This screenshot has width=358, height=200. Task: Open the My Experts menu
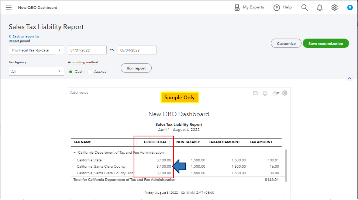coord(249,7)
